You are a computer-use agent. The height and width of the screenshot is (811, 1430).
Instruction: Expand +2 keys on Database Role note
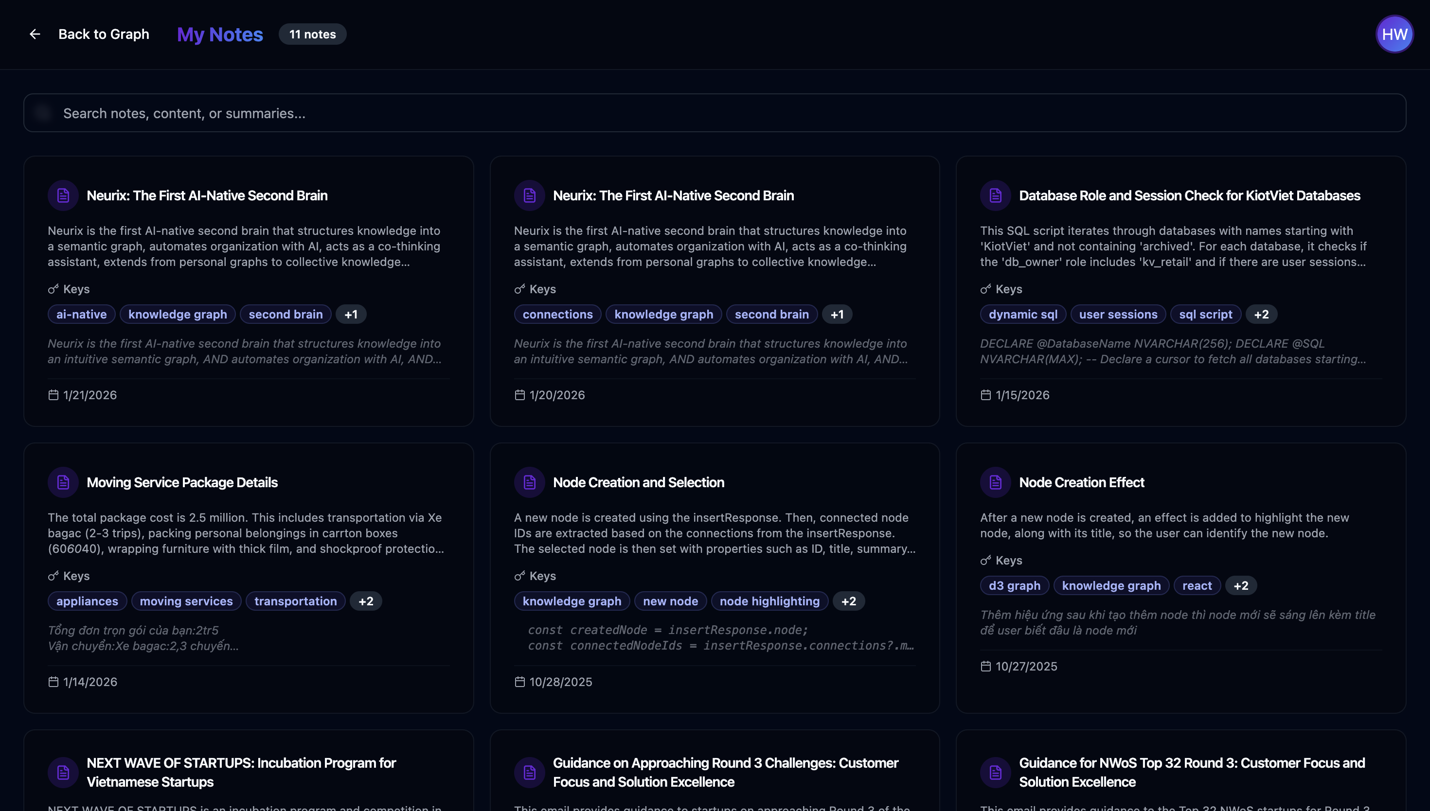tap(1261, 314)
